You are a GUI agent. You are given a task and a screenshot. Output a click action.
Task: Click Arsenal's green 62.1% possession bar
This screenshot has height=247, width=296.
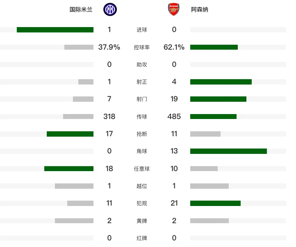[214, 47]
